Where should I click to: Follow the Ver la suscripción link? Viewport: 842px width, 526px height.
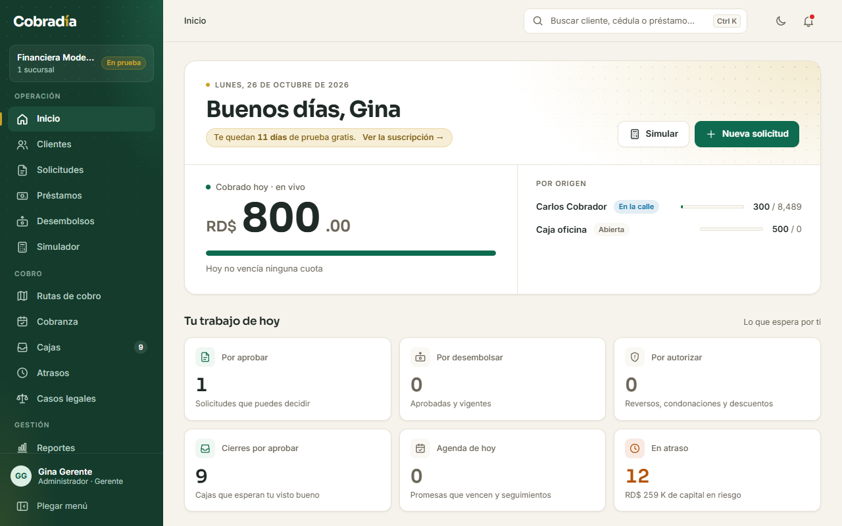click(x=403, y=137)
